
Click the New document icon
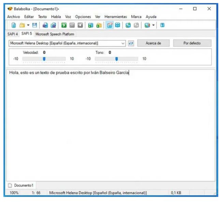tap(14, 25)
